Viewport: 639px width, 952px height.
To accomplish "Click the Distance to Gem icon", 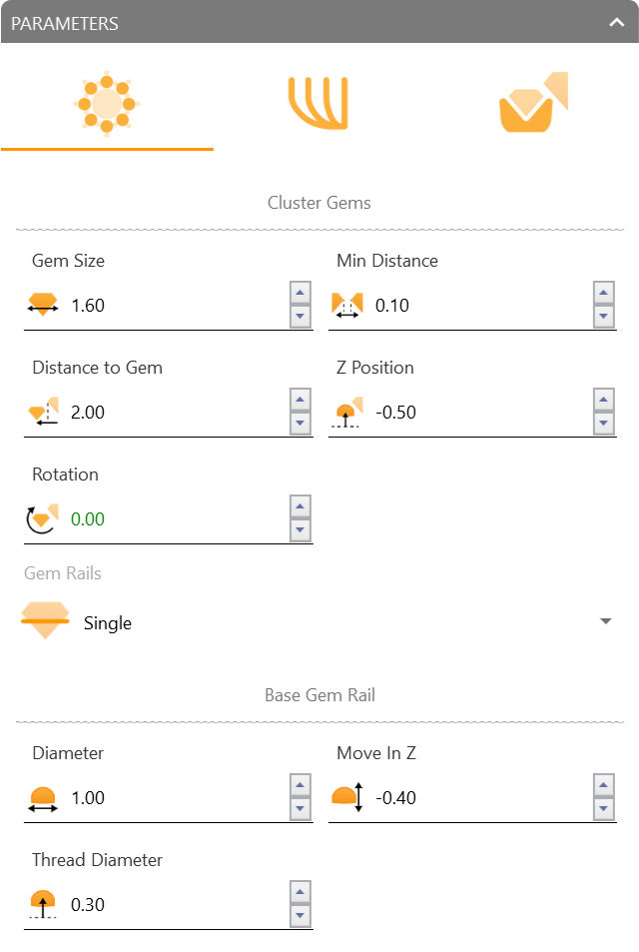I will (43, 412).
